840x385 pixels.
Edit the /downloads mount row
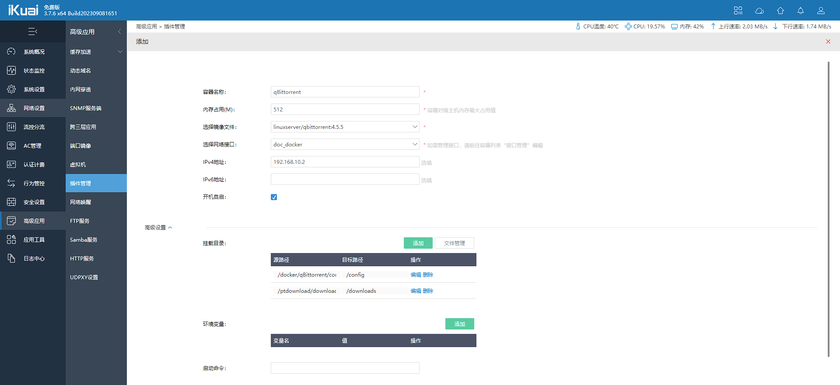point(416,291)
